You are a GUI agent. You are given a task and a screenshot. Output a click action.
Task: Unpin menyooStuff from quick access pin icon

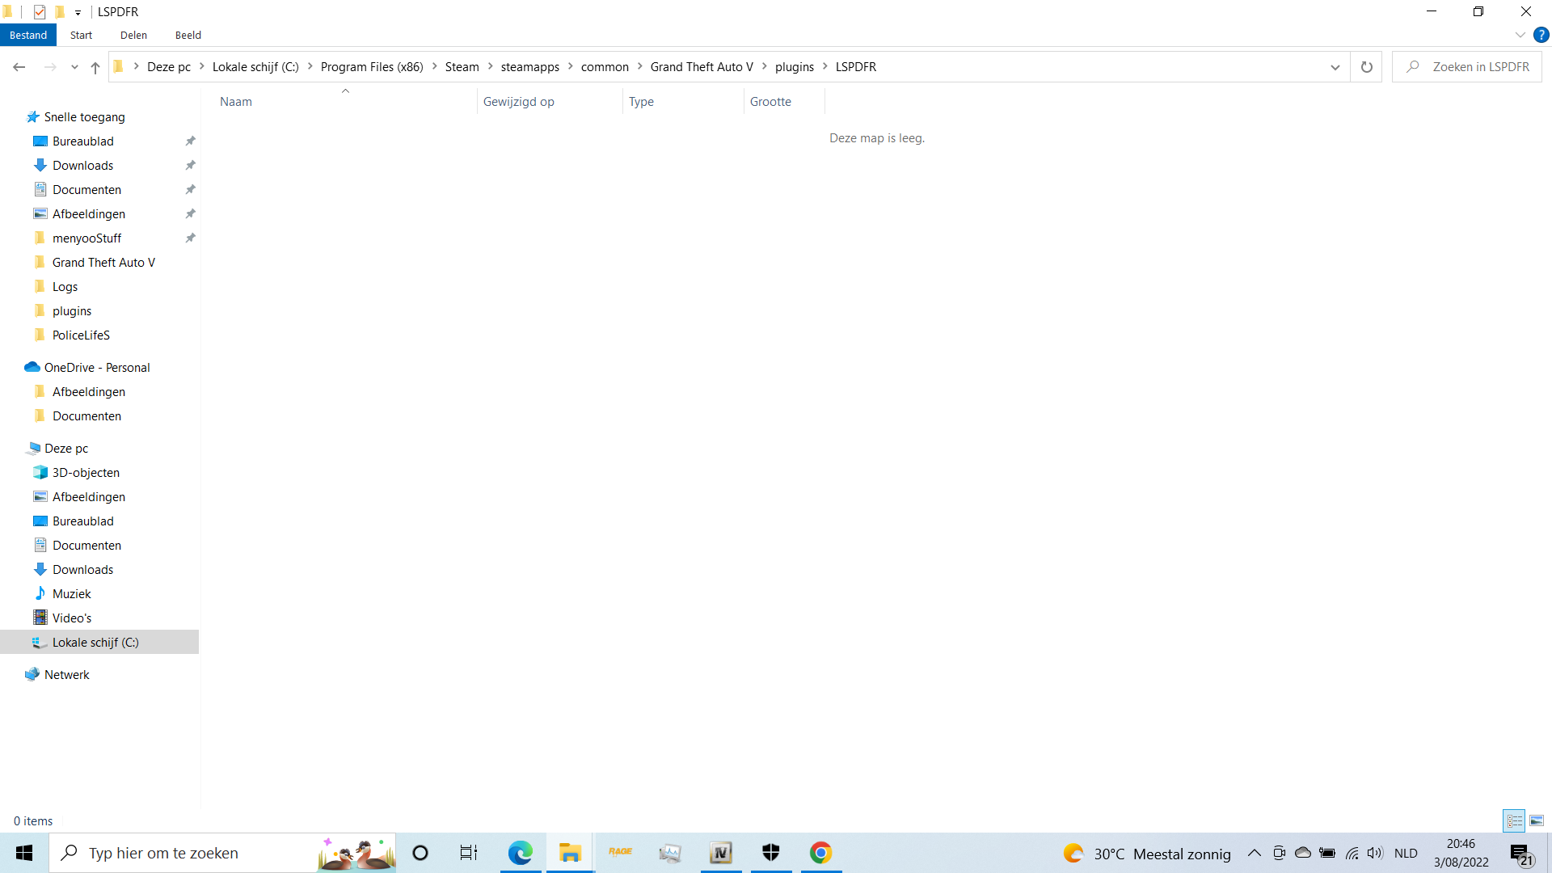click(191, 238)
